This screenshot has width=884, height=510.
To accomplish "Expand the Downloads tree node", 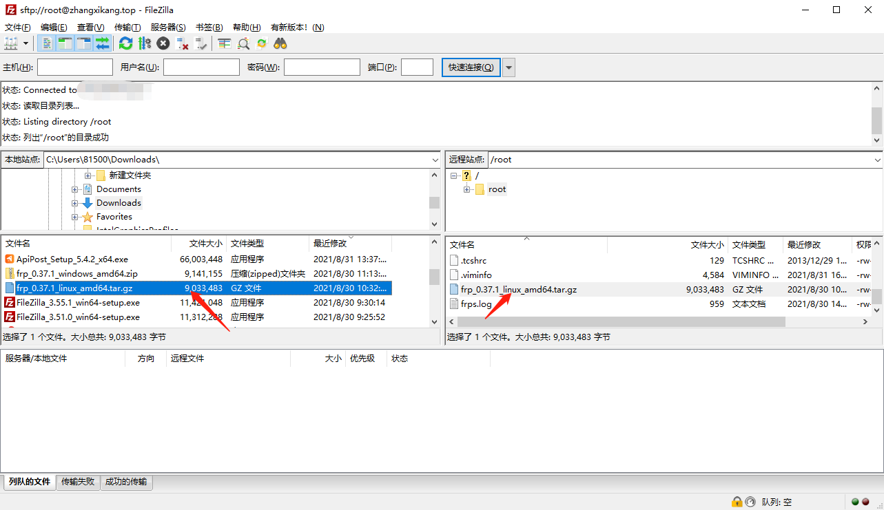I will (75, 203).
